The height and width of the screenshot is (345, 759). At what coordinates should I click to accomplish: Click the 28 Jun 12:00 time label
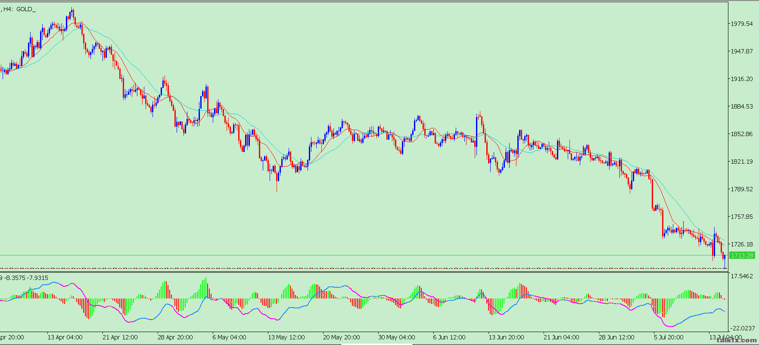click(616, 337)
